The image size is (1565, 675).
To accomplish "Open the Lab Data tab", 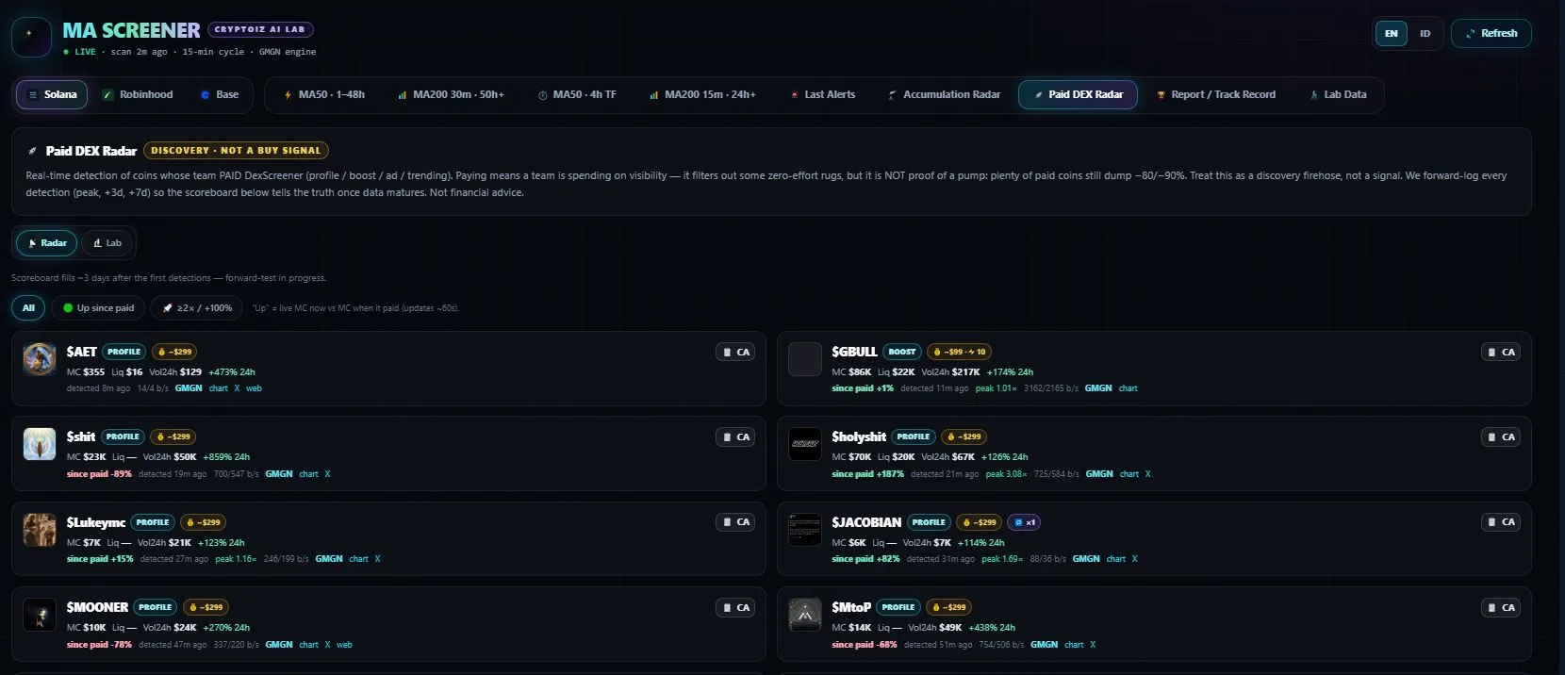I will 1339,94.
